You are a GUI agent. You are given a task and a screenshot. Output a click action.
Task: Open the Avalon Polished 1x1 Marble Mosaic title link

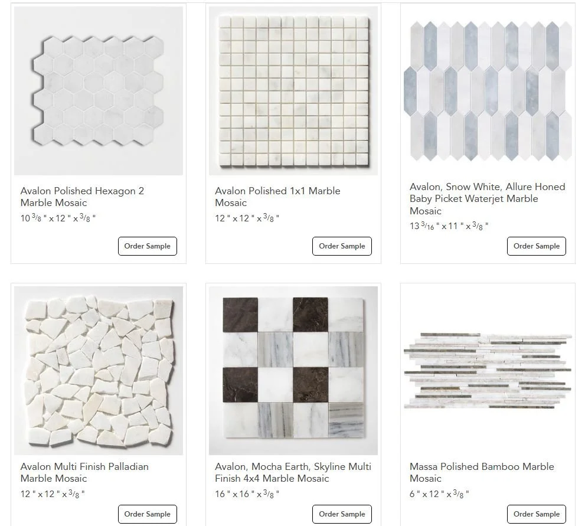point(277,197)
